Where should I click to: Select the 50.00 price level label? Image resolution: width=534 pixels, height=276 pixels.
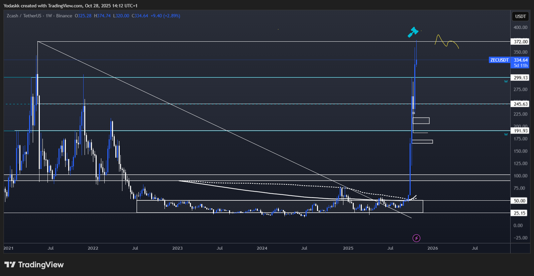[x=520, y=201]
